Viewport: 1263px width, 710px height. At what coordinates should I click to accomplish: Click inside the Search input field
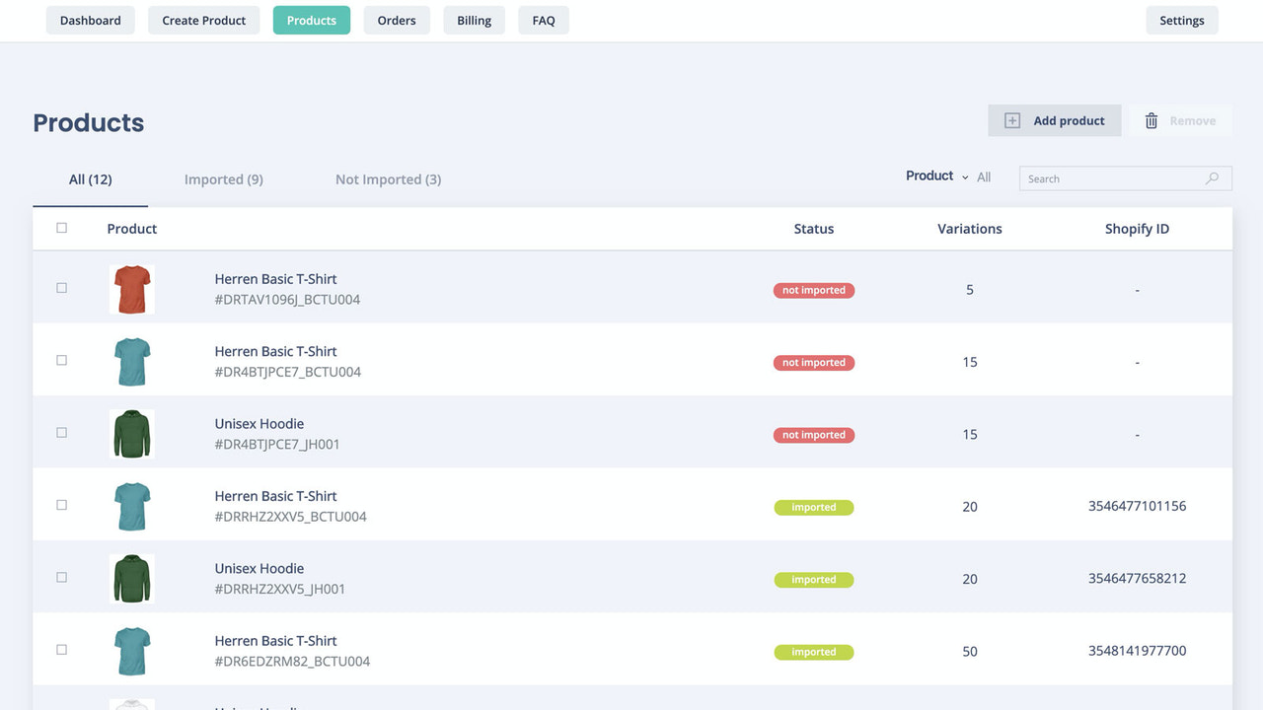tap(1105, 178)
